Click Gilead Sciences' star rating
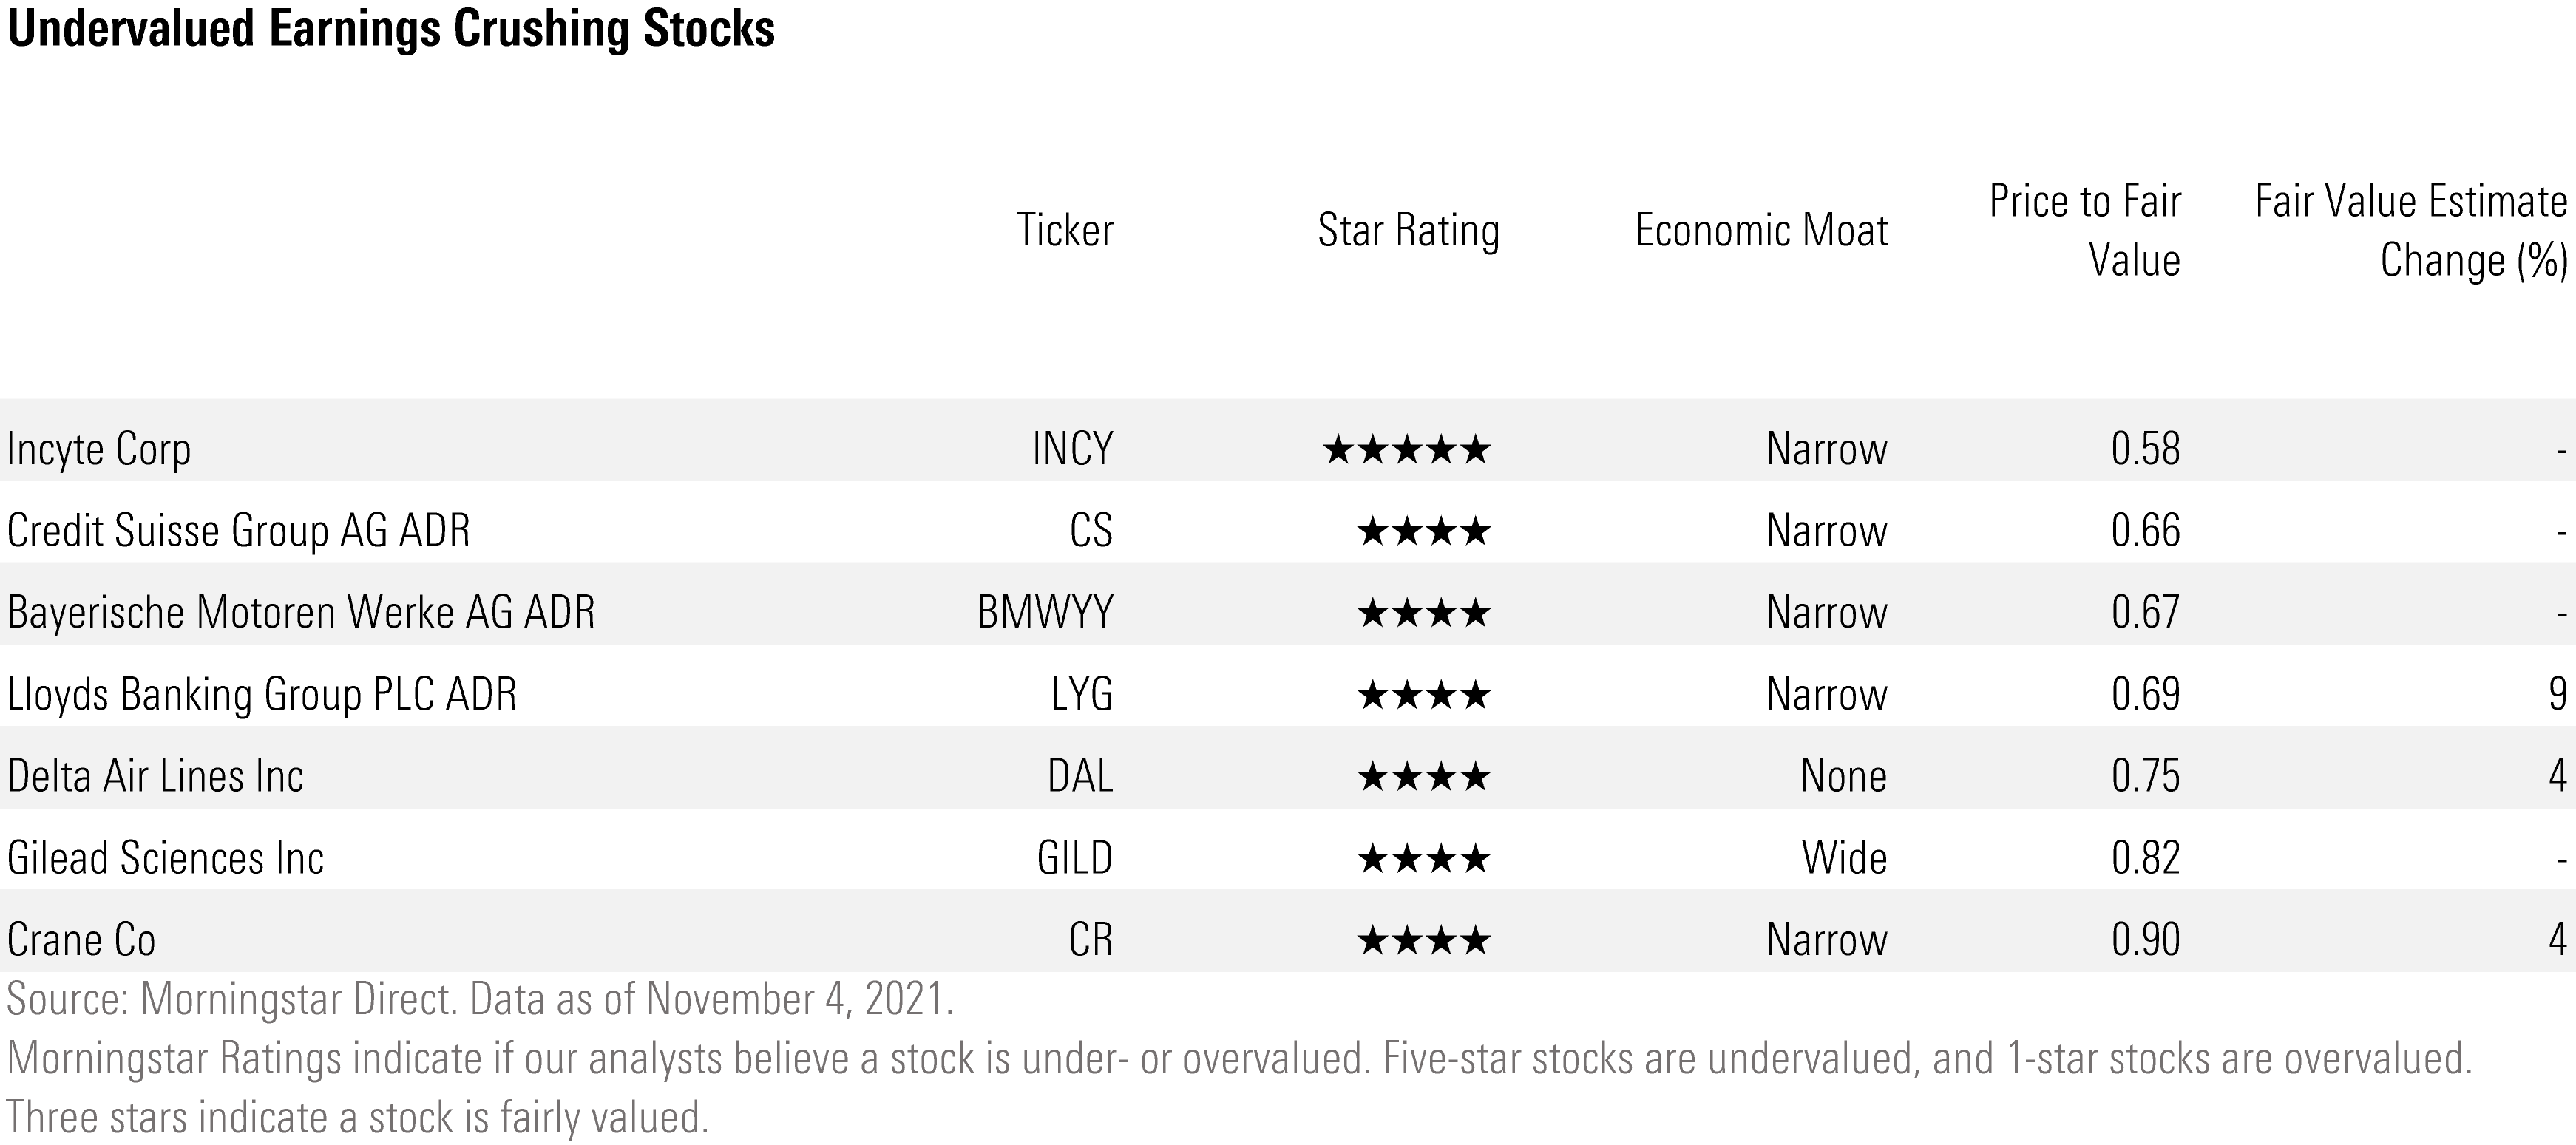The width and height of the screenshot is (2576, 1145). click(1423, 859)
